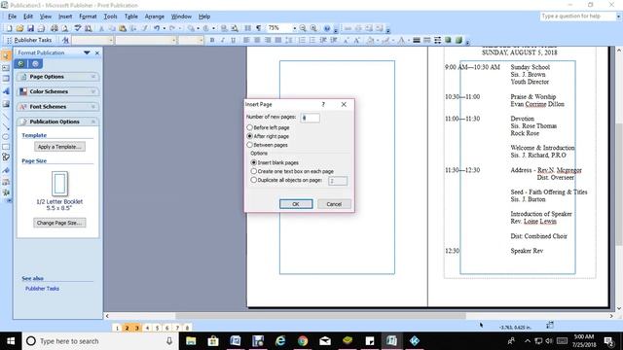Open Google Chrome from the taskbar
623x350 pixels.
click(x=303, y=341)
